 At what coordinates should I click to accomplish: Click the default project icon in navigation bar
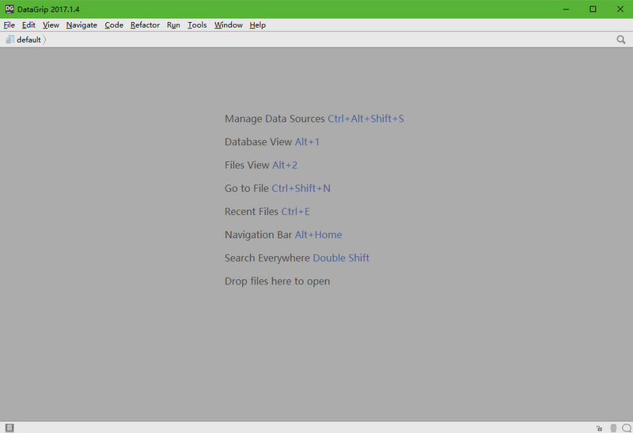click(x=10, y=40)
